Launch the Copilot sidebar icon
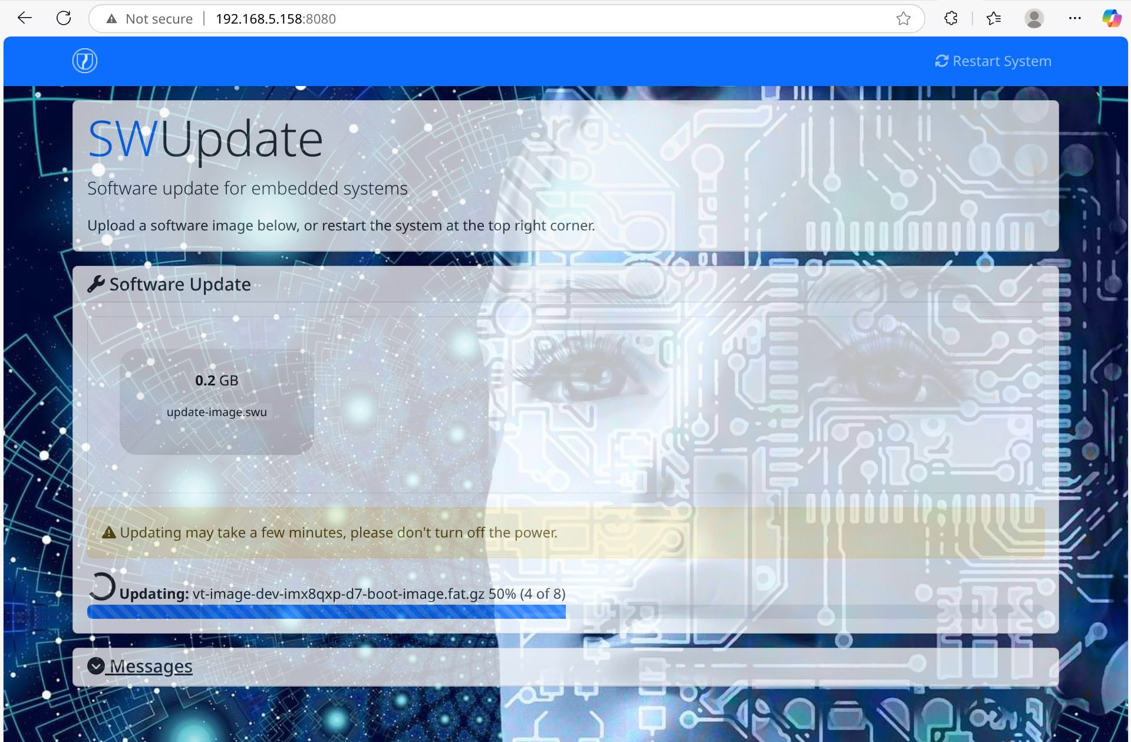 [x=1111, y=18]
